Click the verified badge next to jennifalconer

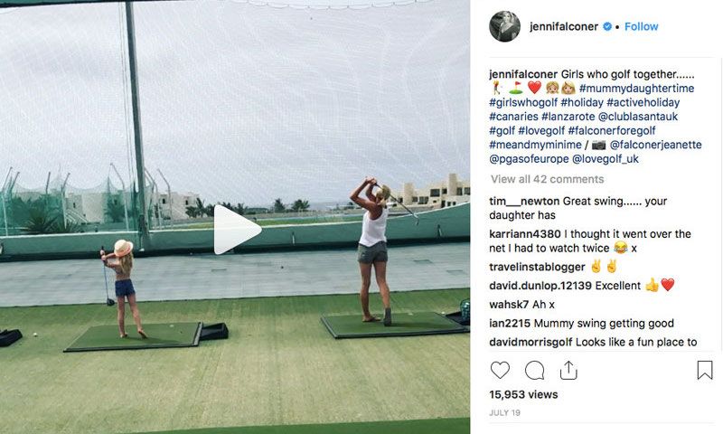click(607, 26)
